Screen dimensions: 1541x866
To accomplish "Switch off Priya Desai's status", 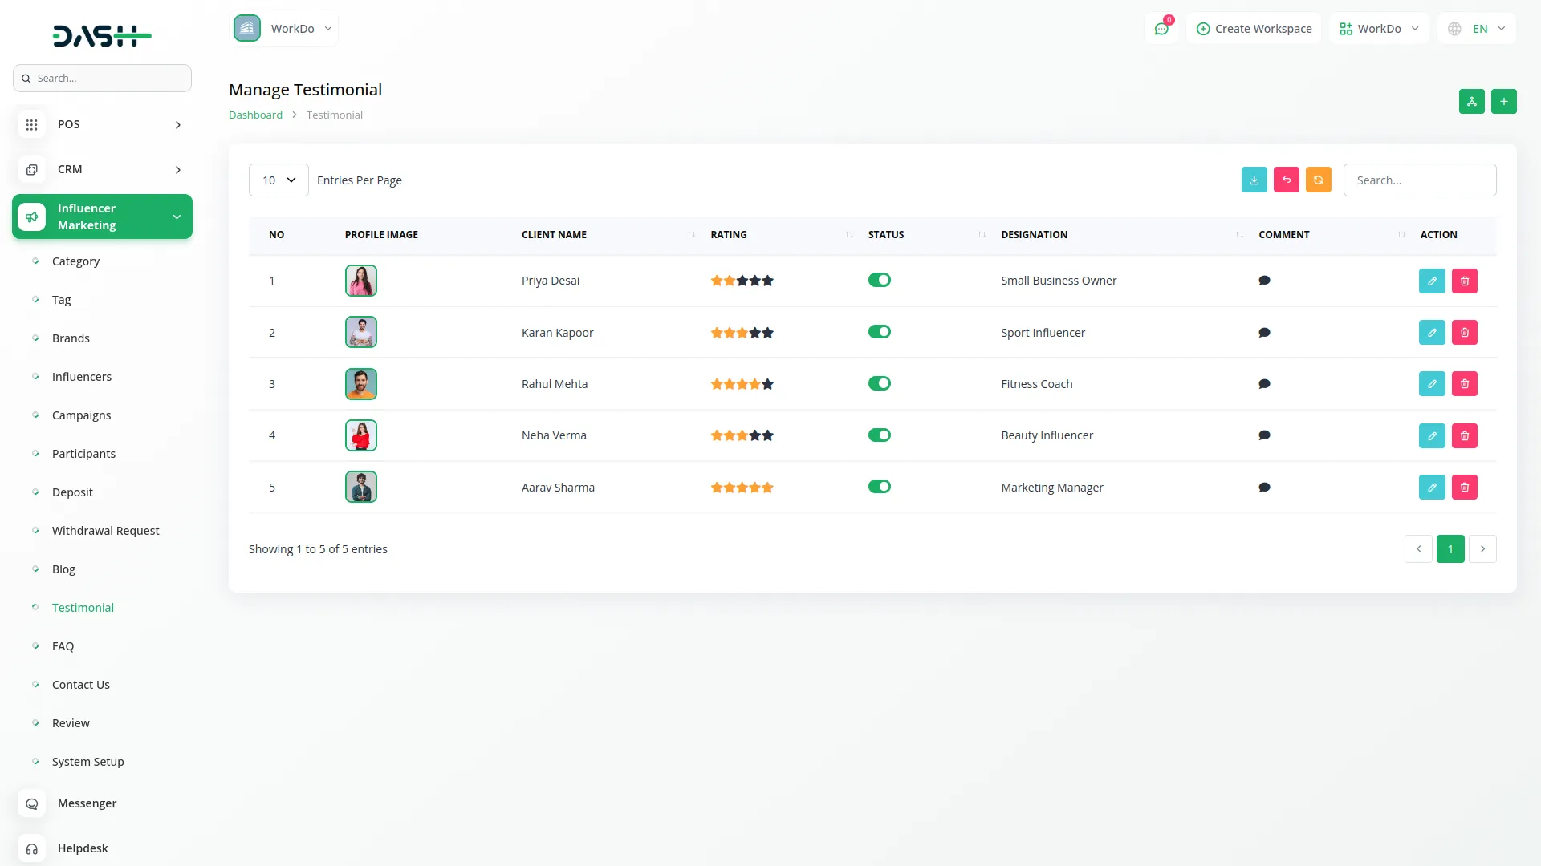I will [x=879, y=281].
